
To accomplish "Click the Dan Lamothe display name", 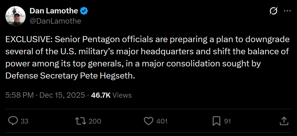I will (x=54, y=11).
